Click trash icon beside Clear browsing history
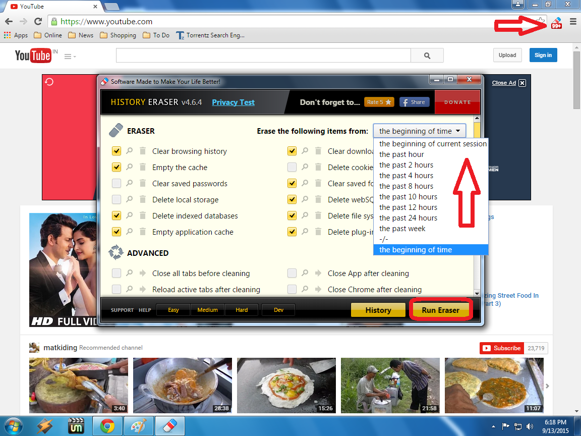 [x=143, y=151]
